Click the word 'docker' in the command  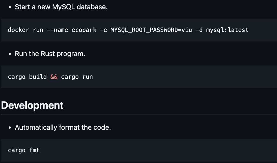18,30
